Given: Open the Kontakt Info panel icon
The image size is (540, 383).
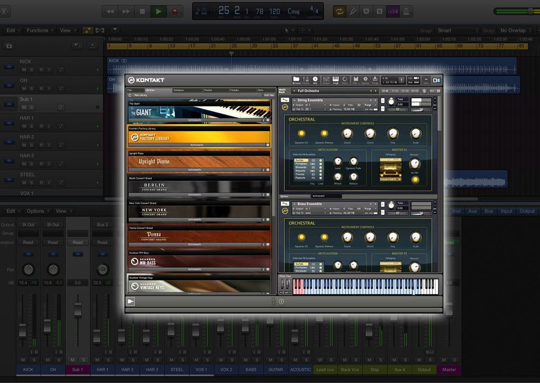Looking at the screenshot, I should click(315, 79).
